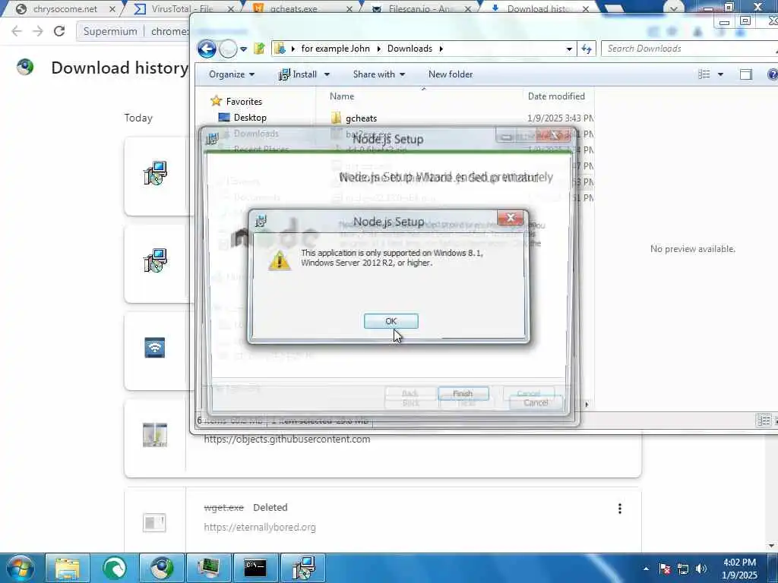Open Favorites in the navigation pane
The image size is (778, 583).
[244, 101]
